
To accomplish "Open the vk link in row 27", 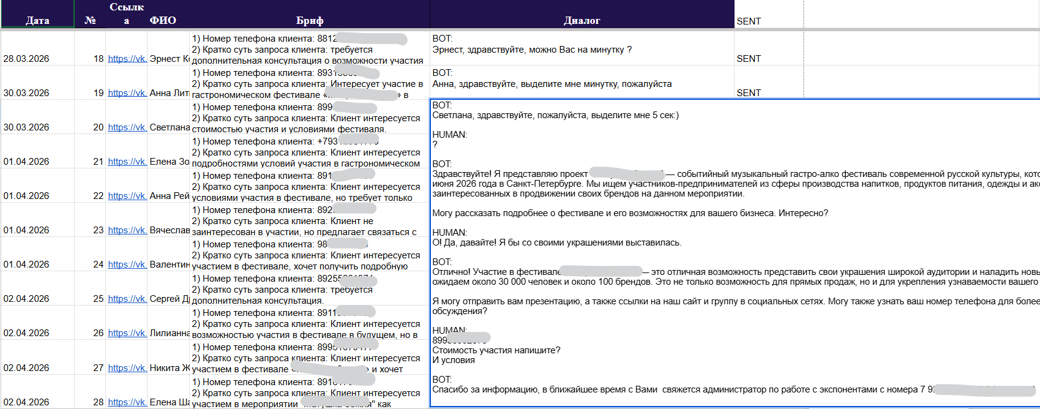I will pos(127,368).
